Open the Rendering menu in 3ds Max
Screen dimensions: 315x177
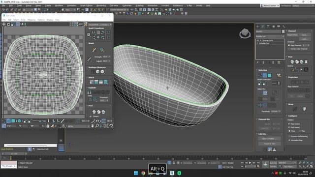101,5
